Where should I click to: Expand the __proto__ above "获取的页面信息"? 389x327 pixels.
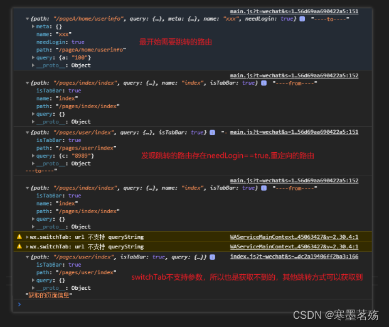33,288
